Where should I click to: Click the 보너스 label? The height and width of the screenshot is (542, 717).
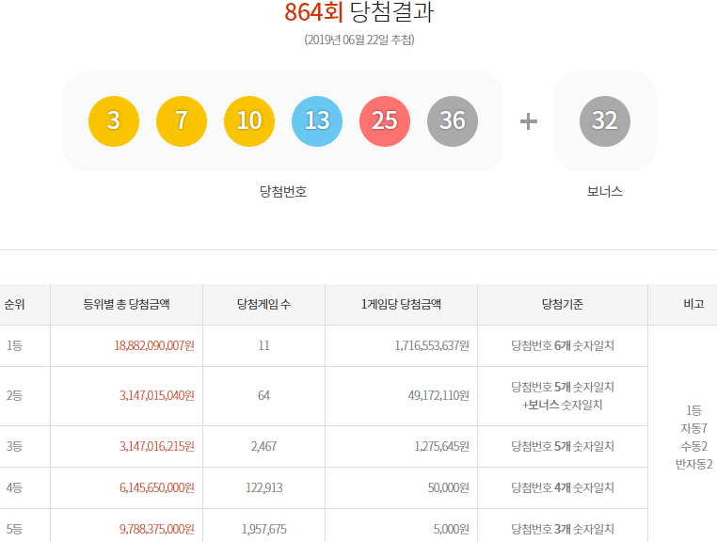(605, 191)
